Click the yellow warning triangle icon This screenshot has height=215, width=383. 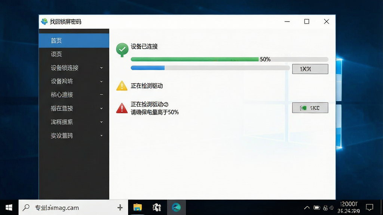click(122, 86)
